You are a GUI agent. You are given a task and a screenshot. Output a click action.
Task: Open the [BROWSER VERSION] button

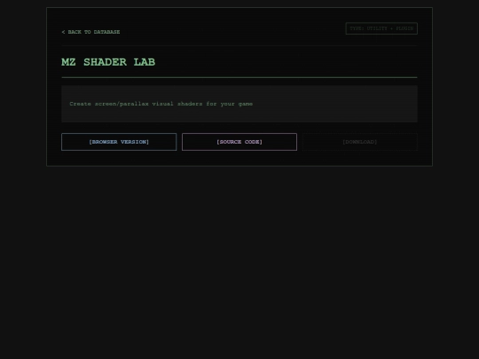(x=119, y=142)
